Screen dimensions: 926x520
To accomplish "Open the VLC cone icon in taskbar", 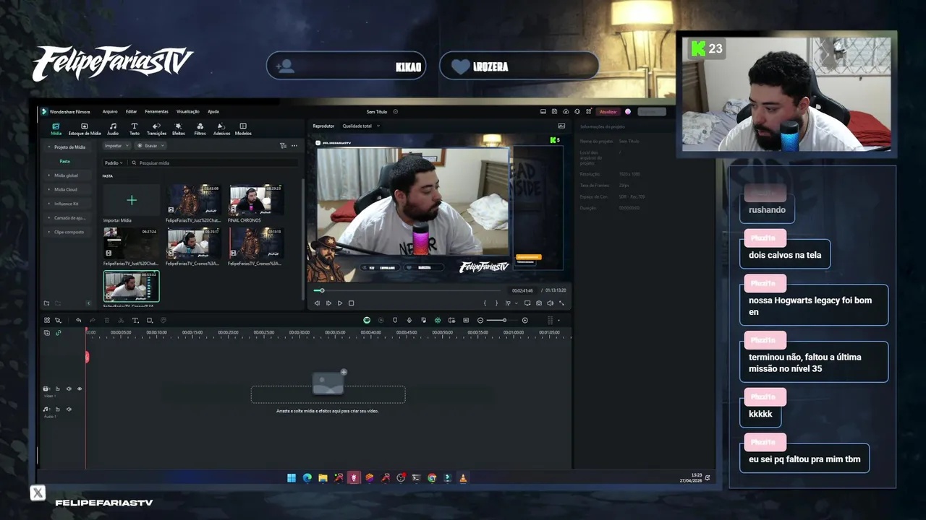I will [463, 478].
